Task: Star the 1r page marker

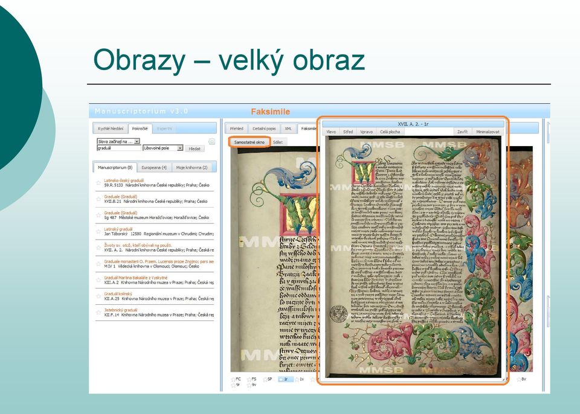Action: coord(281,380)
